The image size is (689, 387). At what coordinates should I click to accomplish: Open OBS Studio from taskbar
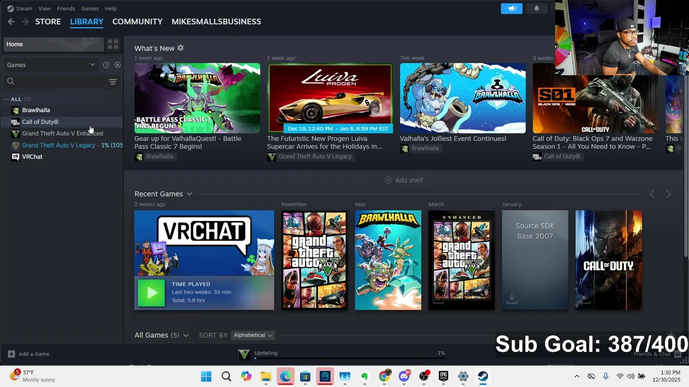click(x=424, y=376)
